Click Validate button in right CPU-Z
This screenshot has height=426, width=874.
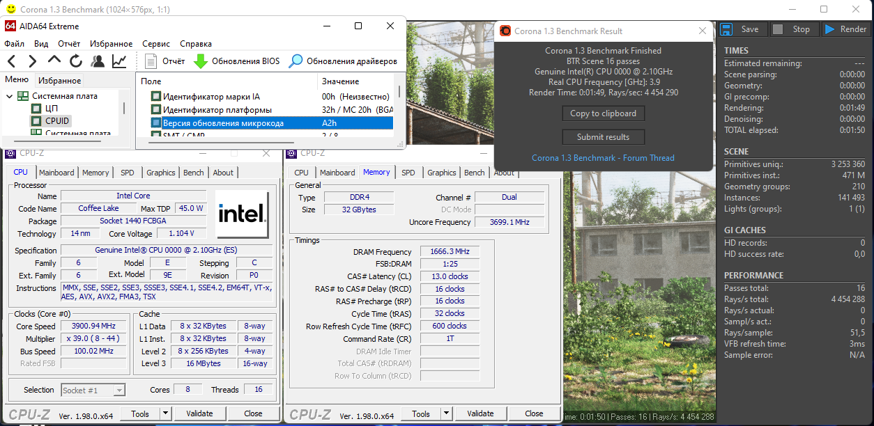pyautogui.click(x=480, y=413)
